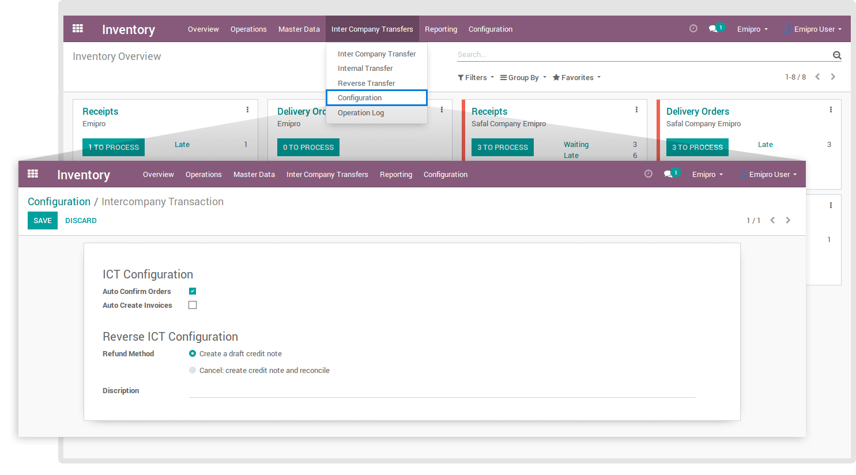Choose Reverse Transfer menu entry

pos(366,84)
